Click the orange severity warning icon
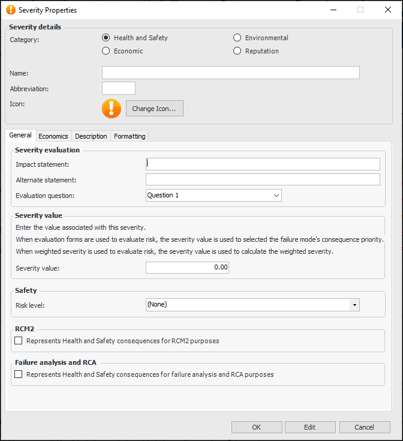Viewport: 403px width, 441px height. 112,108
